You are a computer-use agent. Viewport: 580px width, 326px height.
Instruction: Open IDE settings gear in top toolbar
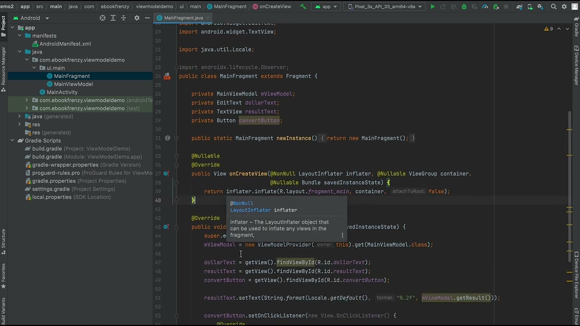click(x=564, y=7)
